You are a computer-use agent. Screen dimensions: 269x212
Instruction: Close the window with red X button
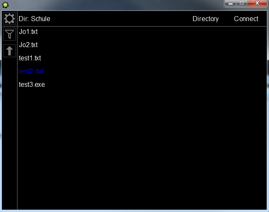pos(257,3)
